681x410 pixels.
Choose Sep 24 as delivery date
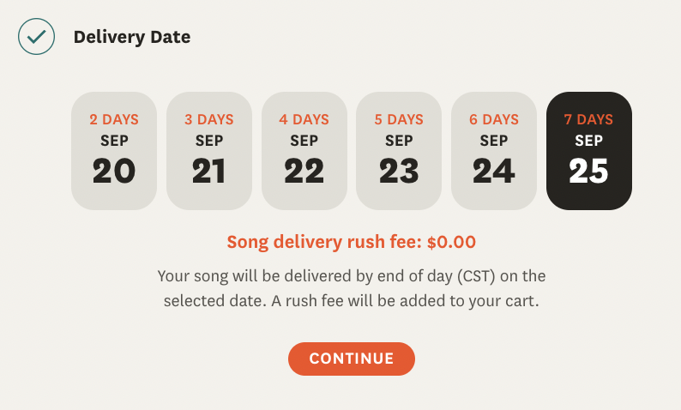(x=494, y=151)
